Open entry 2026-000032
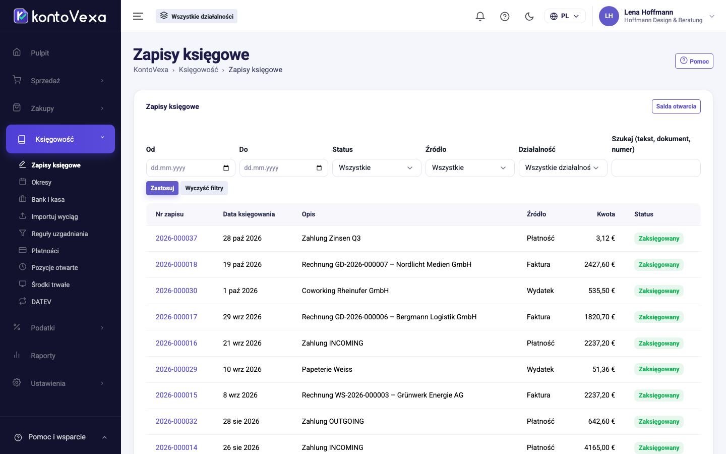Image resolution: width=726 pixels, height=454 pixels. 176,421
